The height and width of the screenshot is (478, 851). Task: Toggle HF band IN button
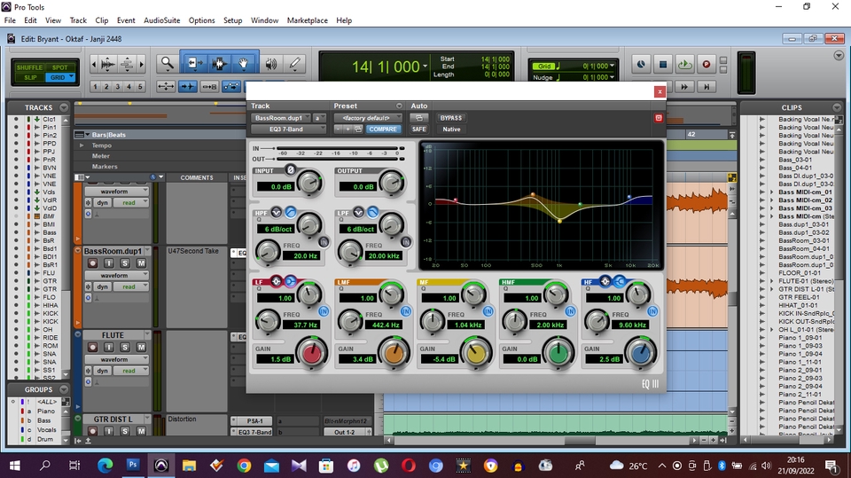[652, 311]
